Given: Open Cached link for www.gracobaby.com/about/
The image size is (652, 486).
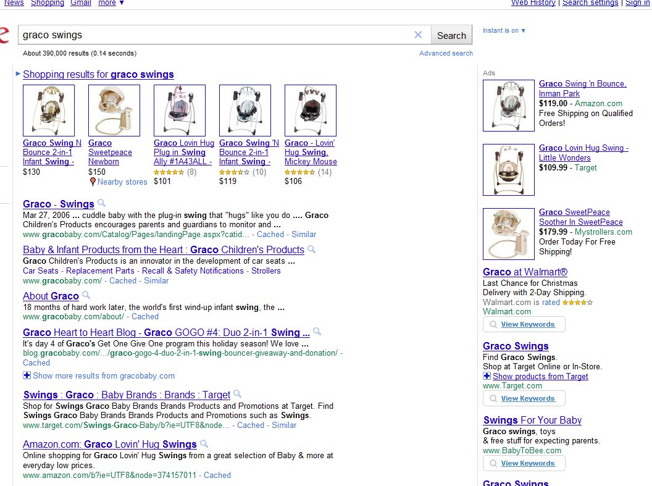Looking at the screenshot, I should 145,316.
